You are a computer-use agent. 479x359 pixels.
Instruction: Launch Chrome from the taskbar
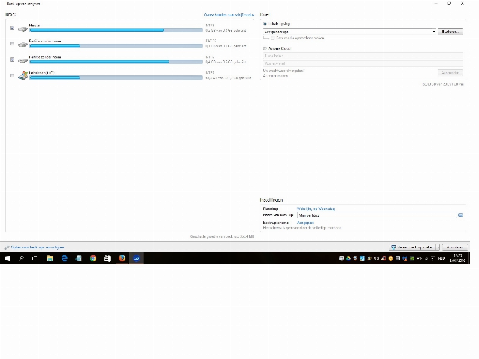pos(93,258)
